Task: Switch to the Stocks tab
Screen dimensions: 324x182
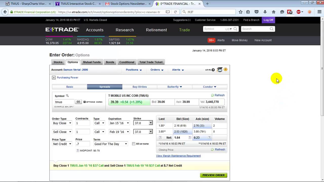Action: click(58, 62)
